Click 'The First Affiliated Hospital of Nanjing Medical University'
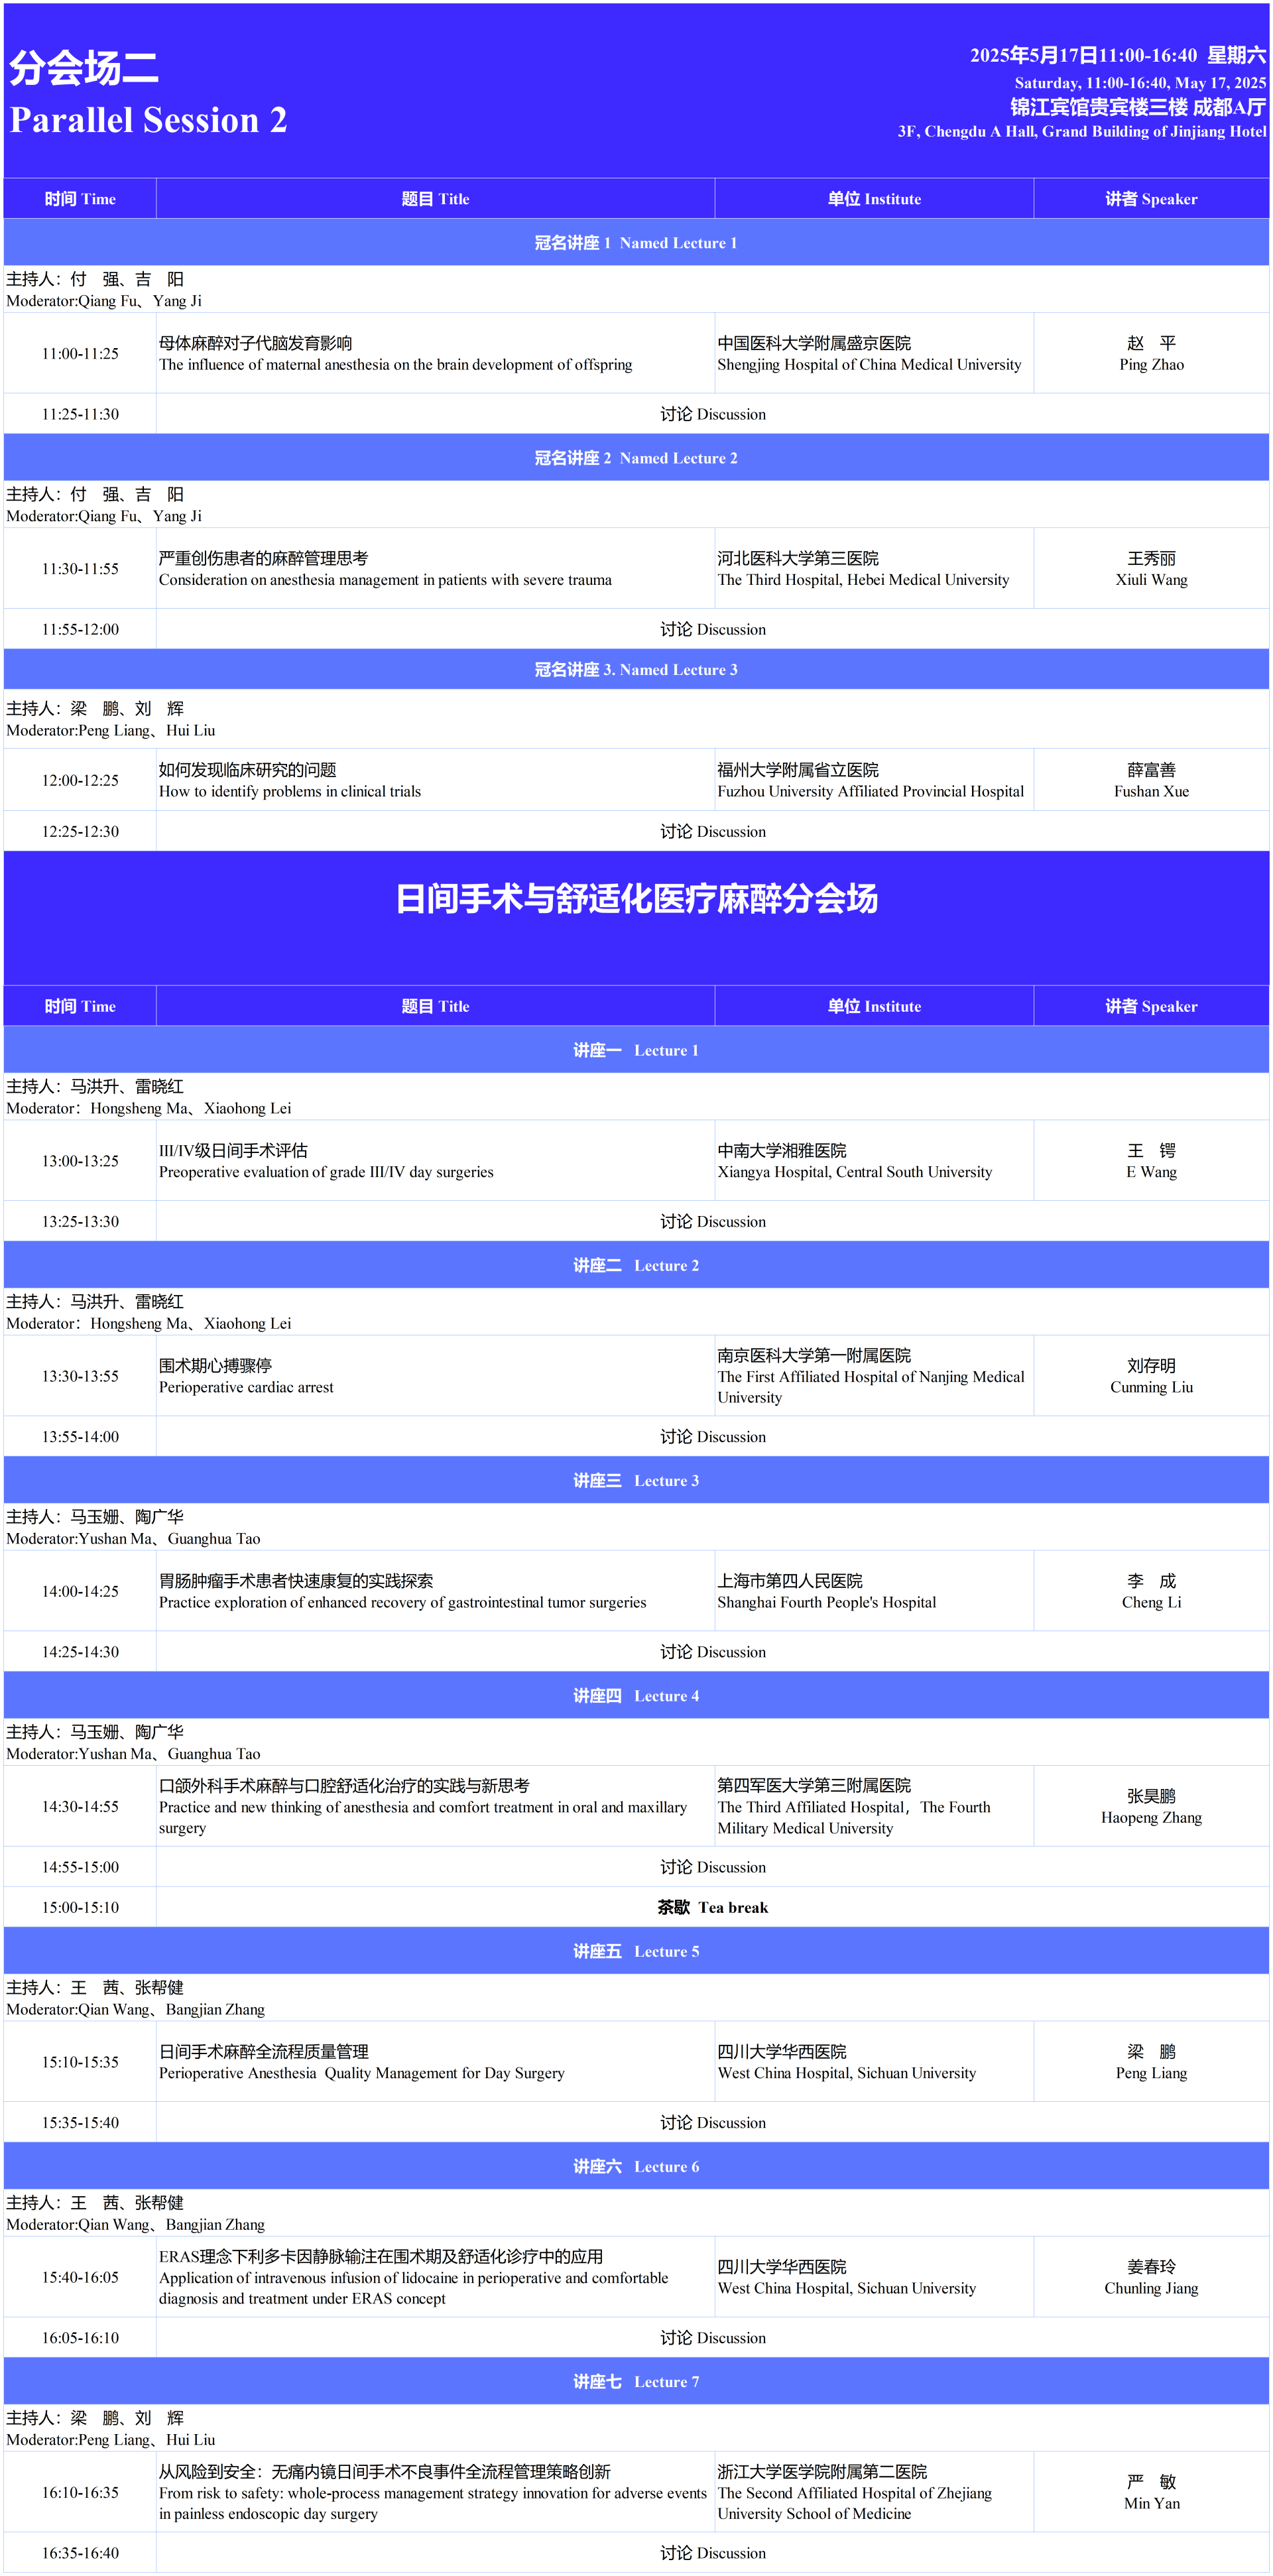 pos(870,1387)
